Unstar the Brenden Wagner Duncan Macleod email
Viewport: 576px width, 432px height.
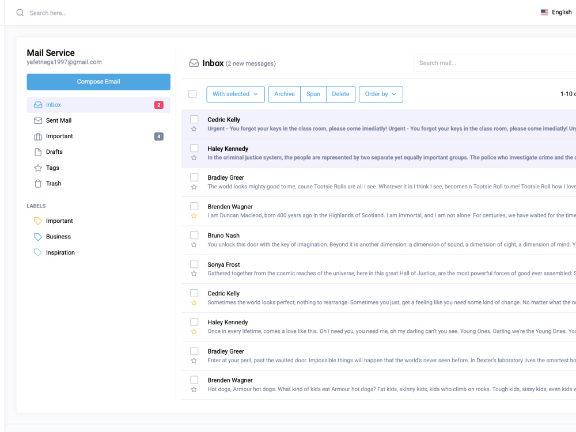(194, 215)
